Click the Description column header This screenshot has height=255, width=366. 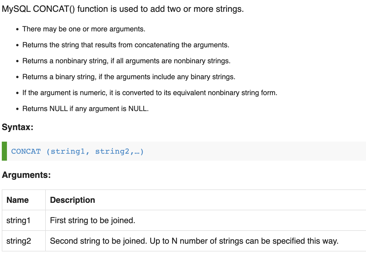click(72, 200)
